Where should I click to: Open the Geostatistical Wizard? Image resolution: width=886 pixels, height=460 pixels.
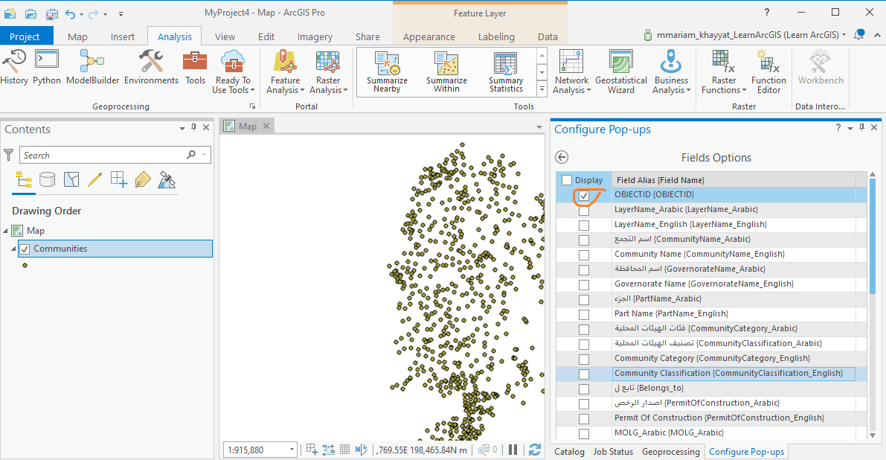620,71
